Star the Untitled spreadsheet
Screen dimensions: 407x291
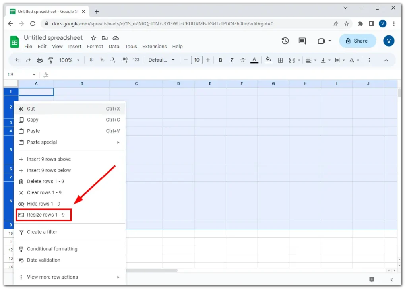click(93, 38)
